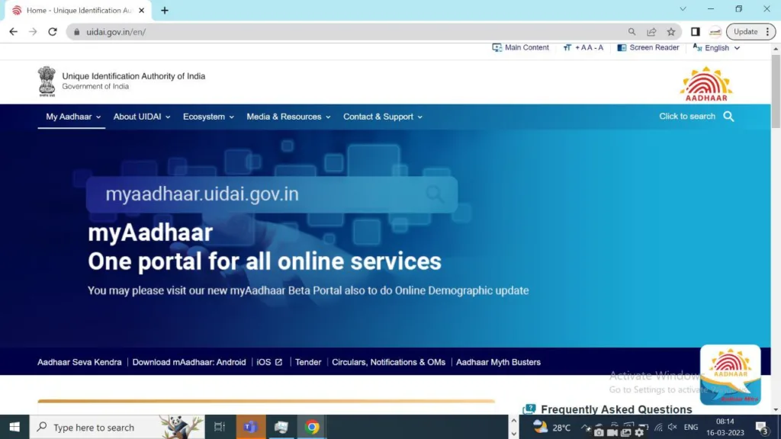Open the Aadhaar Seva Kendra link
This screenshot has height=439, width=781.
click(79, 362)
